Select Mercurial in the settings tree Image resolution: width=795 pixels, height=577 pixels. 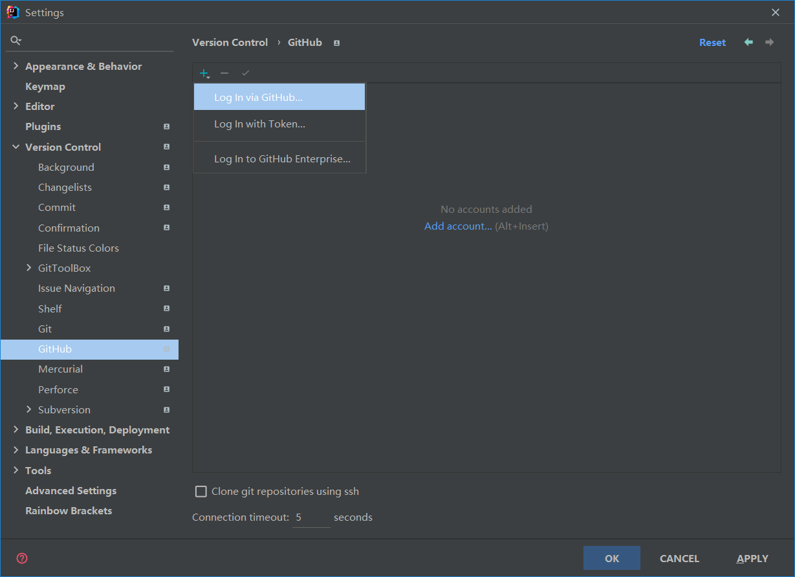point(60,369)
